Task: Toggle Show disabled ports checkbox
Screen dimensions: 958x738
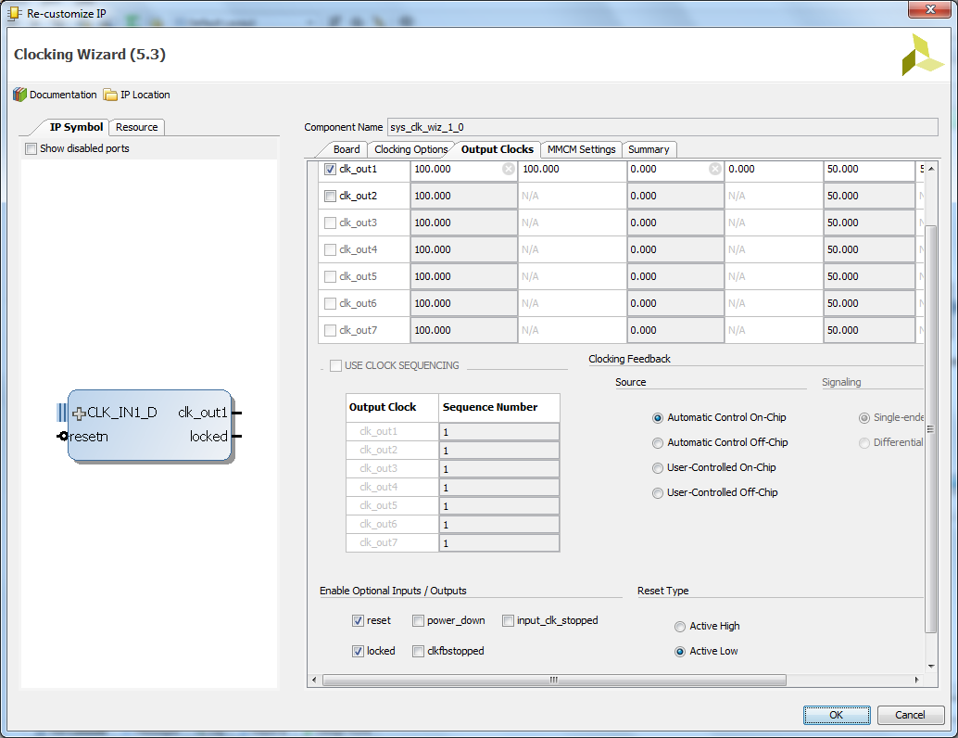Action: coord(31,148)
